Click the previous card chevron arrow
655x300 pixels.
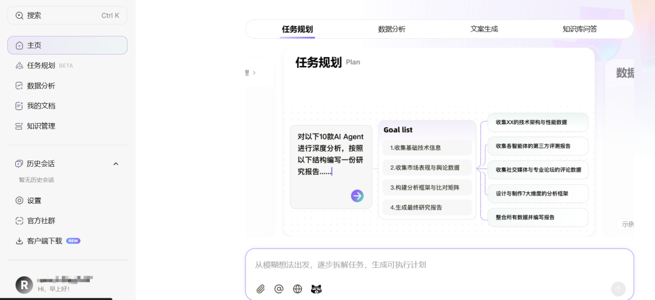click(254, 73)
